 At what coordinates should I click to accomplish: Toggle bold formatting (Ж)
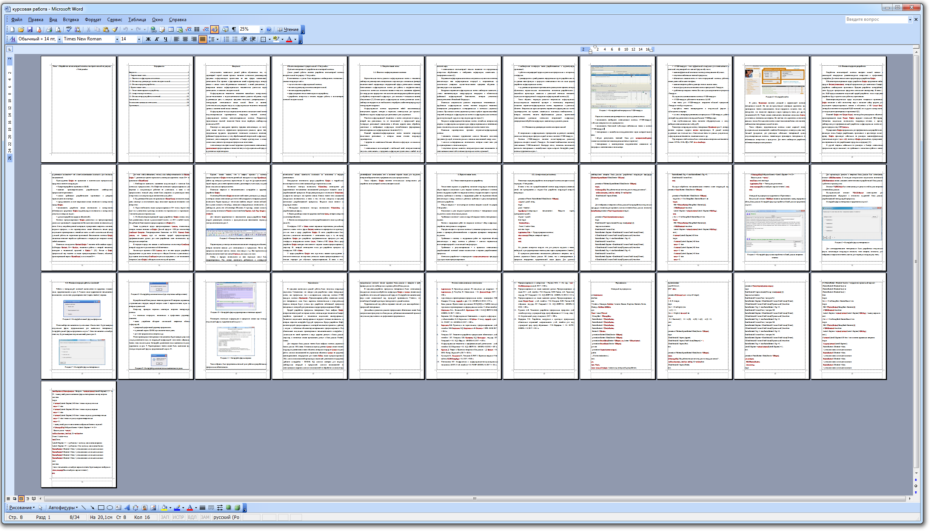point(148,39)
